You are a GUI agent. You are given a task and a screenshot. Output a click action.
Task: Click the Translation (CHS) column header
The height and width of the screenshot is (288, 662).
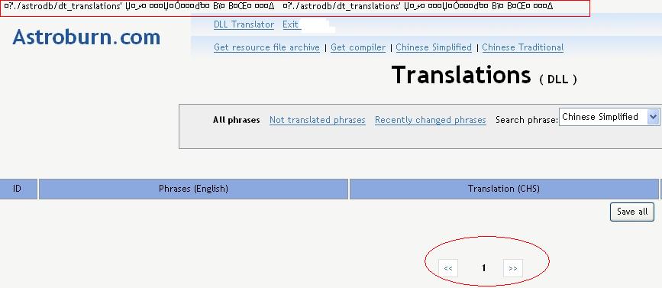pyautogui.click(x=504, y=189)
